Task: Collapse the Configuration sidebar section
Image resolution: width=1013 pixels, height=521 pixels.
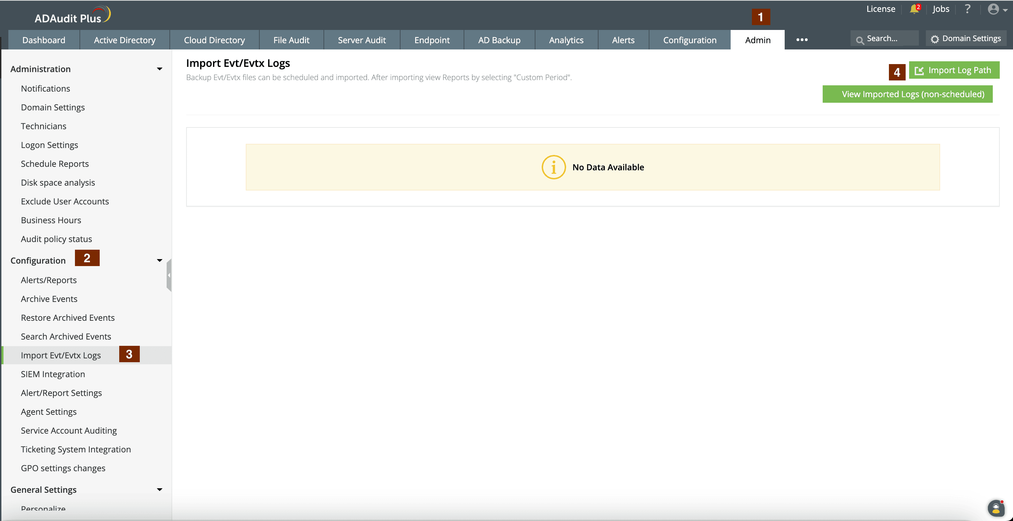Action: [x=159, y=260]
